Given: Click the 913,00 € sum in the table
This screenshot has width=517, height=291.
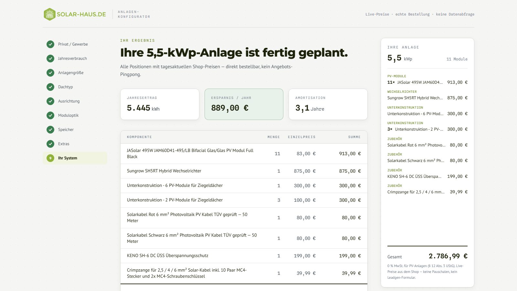Looking at the screenshot, I should [x=350, y=154].
